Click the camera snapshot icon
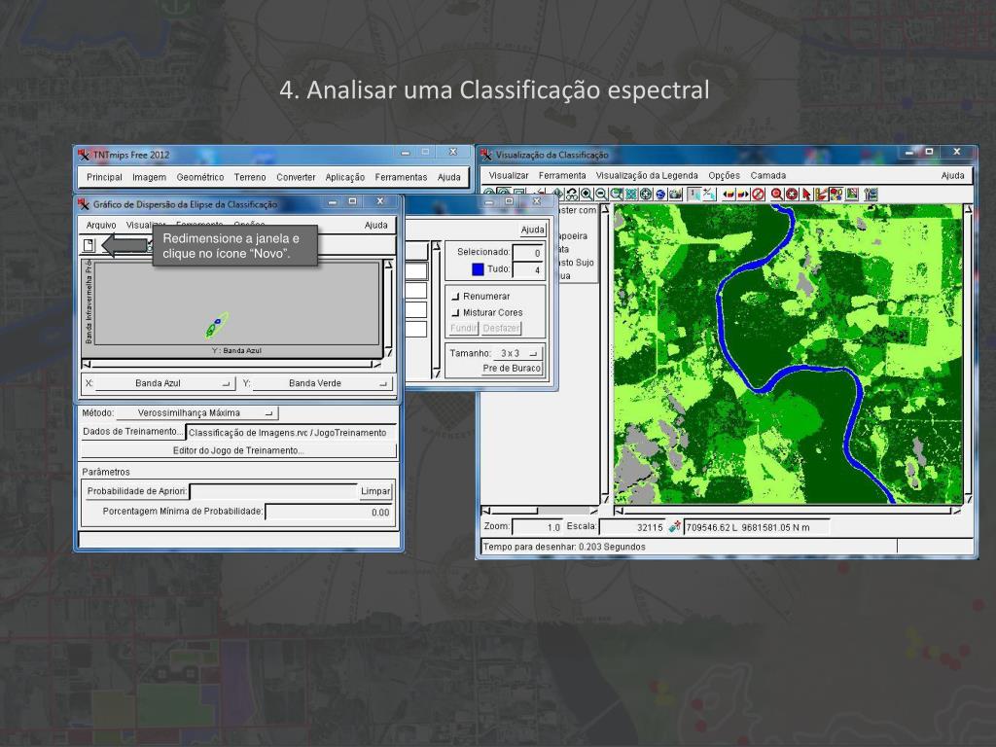 (675, 195)
